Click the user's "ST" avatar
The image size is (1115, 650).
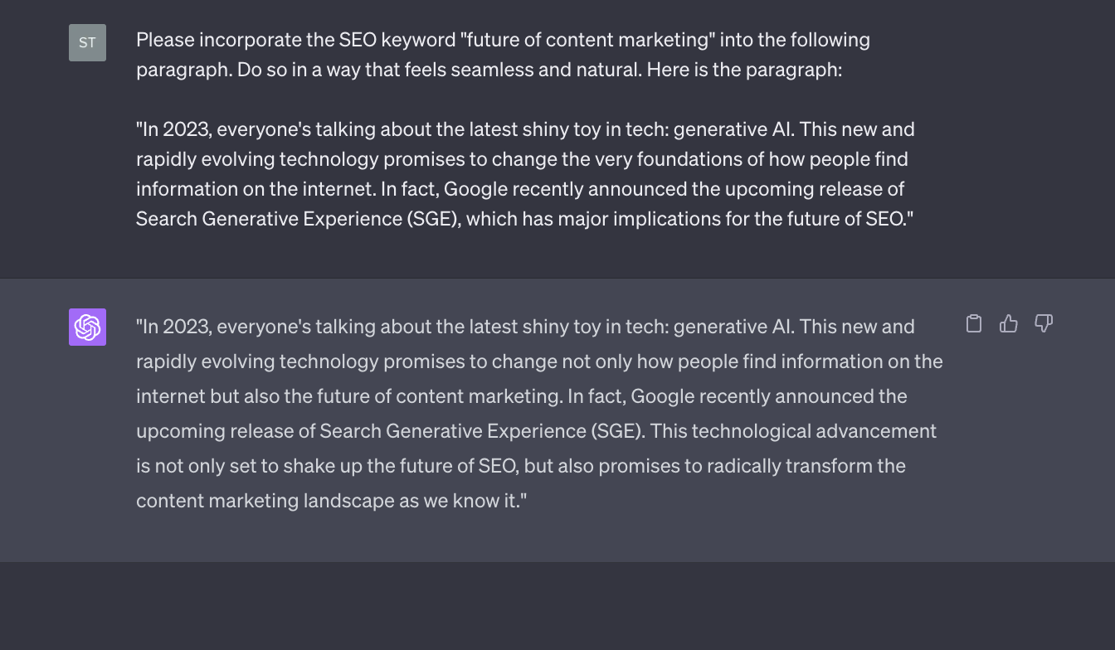(x=87, y=42)
